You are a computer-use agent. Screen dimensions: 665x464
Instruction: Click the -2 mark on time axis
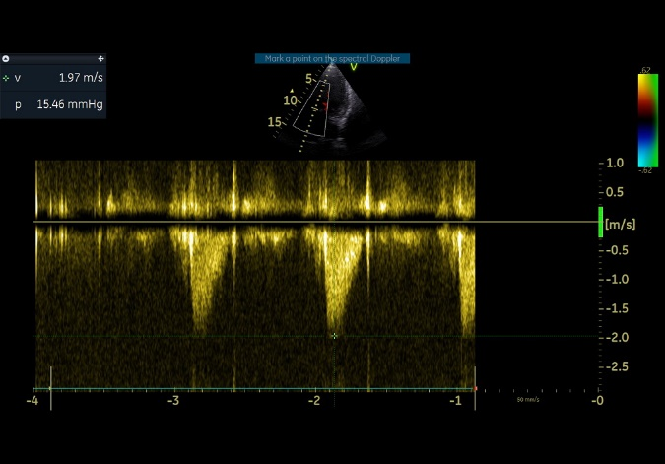click(314, 401)
